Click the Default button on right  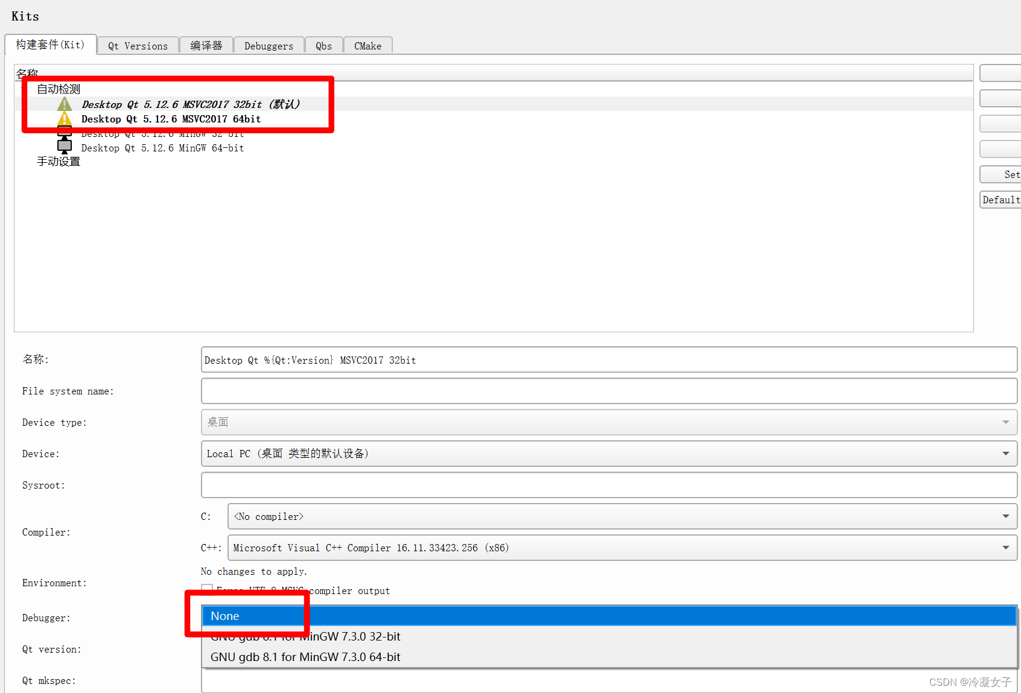[1002, 200]
